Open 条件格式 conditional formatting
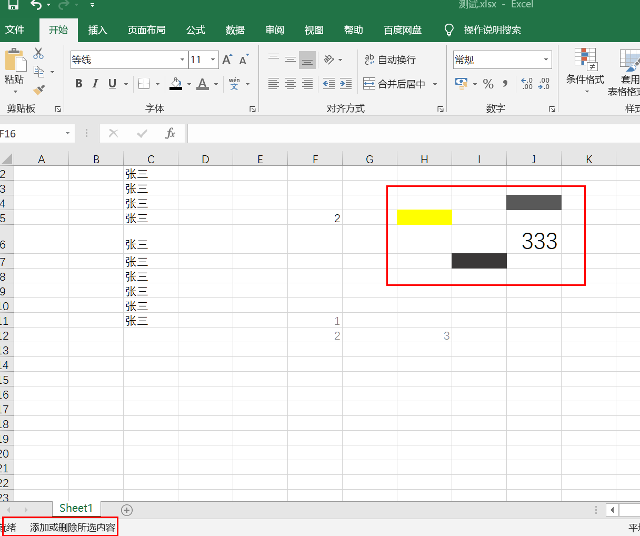 tap(585, 71)
